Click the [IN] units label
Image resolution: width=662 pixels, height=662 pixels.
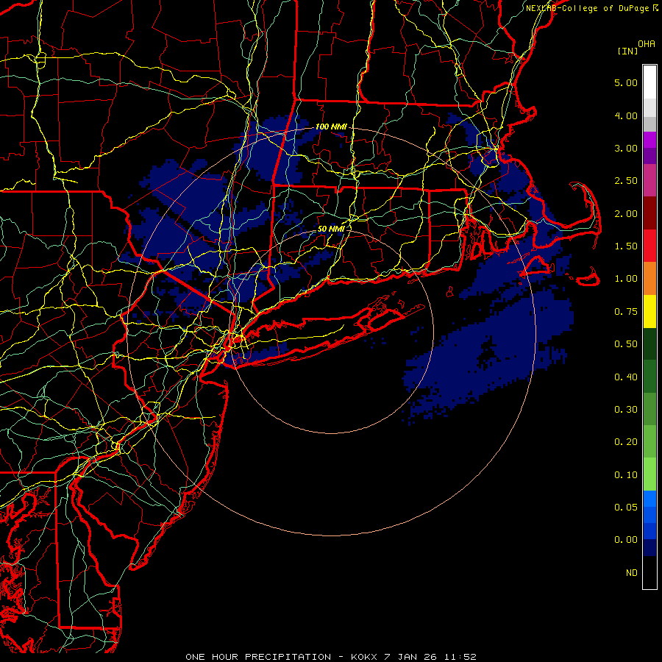627,51
